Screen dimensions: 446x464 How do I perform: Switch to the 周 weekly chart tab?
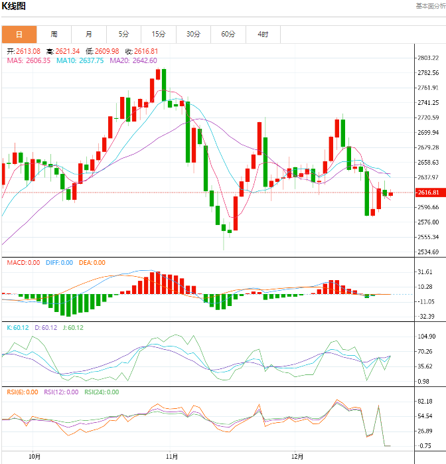click(x=54, y=35)
